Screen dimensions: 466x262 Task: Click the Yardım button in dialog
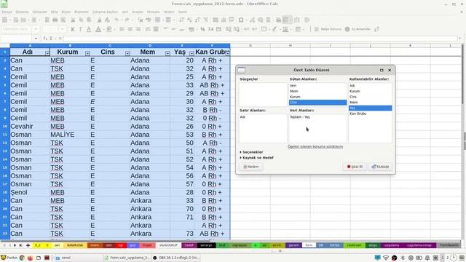point(251,167)
